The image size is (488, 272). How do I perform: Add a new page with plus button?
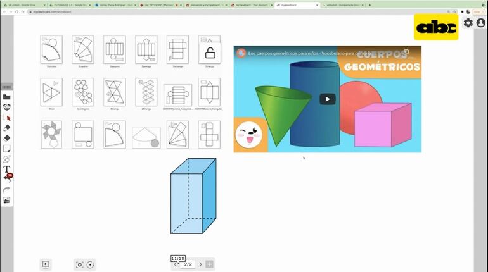pyautogui.click(x=210, y=264)
